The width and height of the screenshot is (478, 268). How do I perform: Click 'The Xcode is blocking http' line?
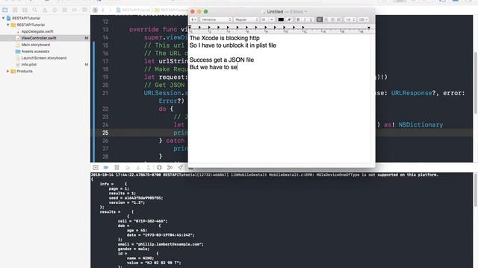(224, 38)
